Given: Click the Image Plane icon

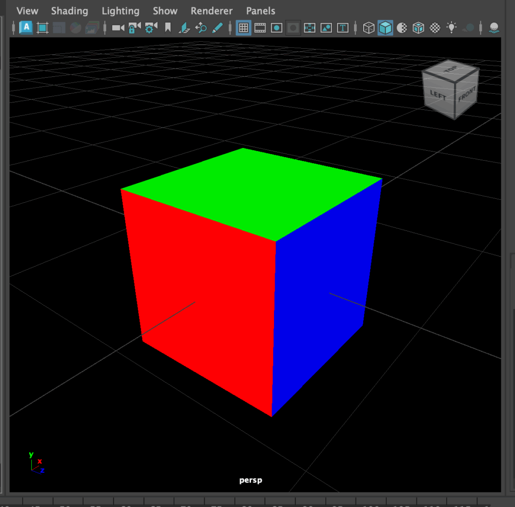Looking at the screenshot, I should pyautogui.click(x=185, y=28).
